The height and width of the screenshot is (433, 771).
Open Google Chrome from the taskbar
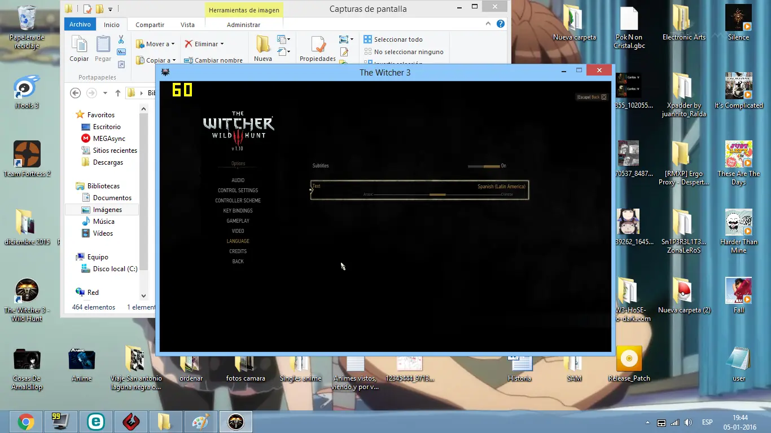click(25, 422)
